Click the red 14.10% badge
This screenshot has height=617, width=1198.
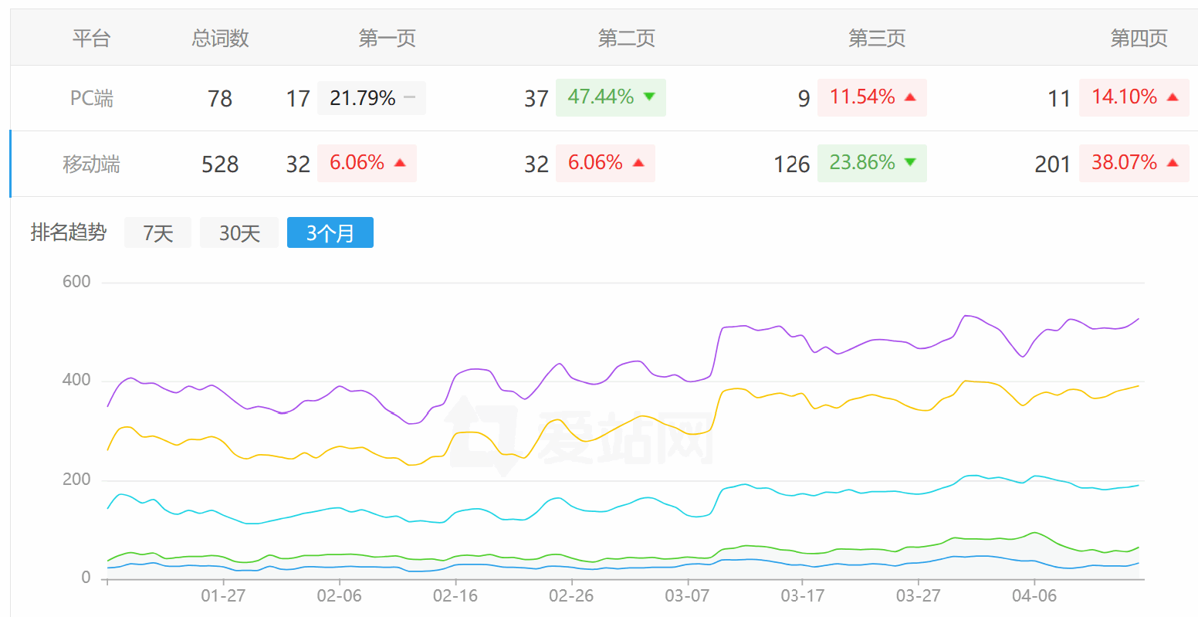(x=1134, y=97)
